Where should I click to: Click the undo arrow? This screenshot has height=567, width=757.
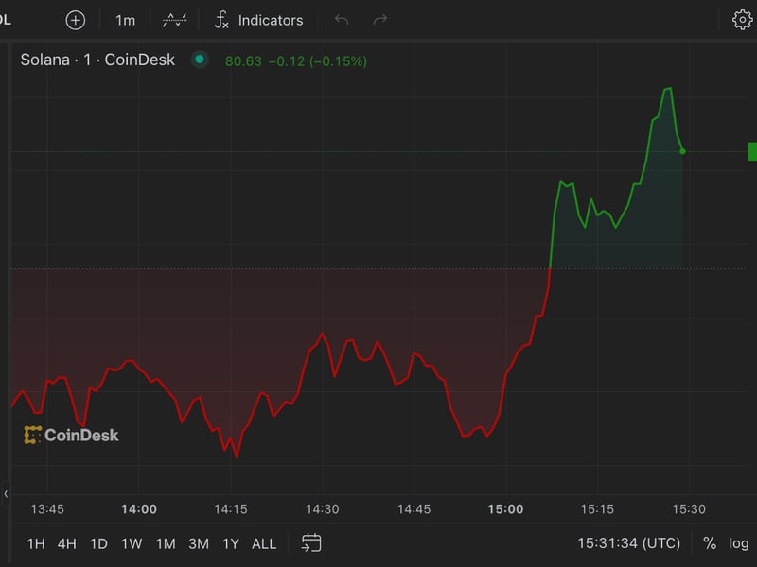click(x=342, y=20)
